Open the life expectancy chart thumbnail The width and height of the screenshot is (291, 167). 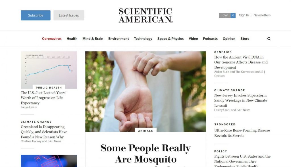click(x=49, y=70)
